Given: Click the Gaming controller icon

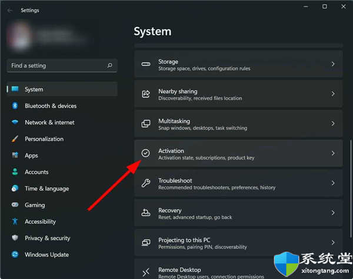Looking at the screenshot, I should click(15, 205).
